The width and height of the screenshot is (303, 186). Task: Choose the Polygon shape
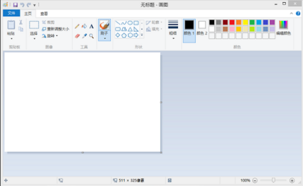[x=124, y=29]
